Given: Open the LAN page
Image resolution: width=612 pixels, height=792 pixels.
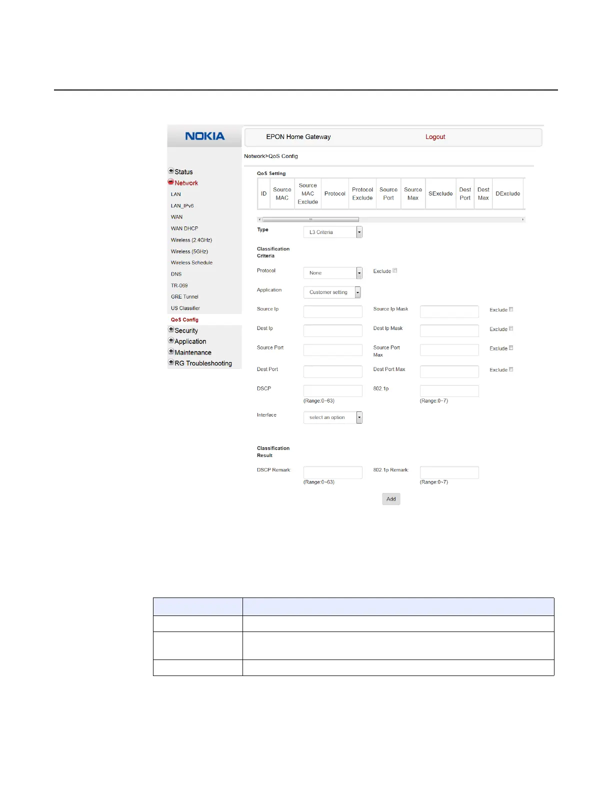Looking at the screenshot, I should pyautogui.click(x=176, y=194).
